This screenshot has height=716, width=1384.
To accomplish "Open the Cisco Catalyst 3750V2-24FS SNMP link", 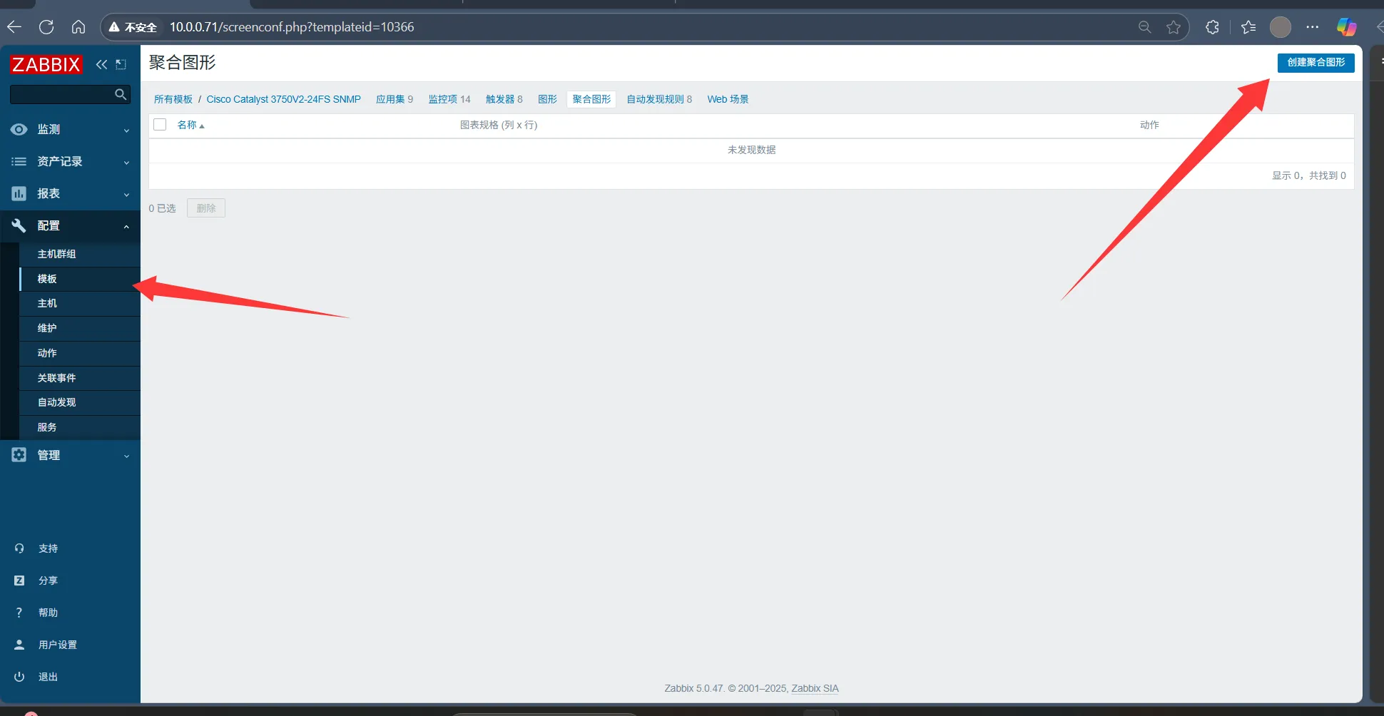I will 283,99.
